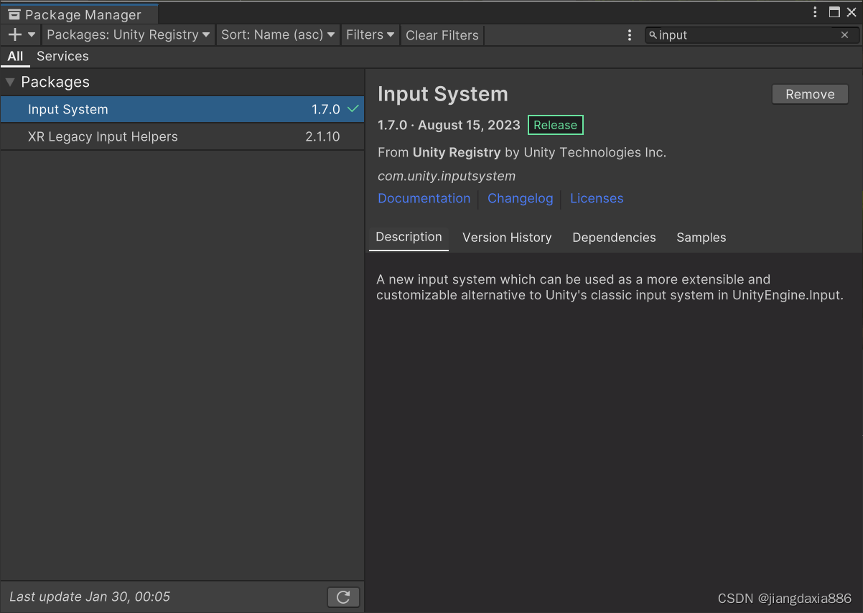The image size is (863, 613).
Task: Open the Filters dropdown
Action: pos(370,34)
